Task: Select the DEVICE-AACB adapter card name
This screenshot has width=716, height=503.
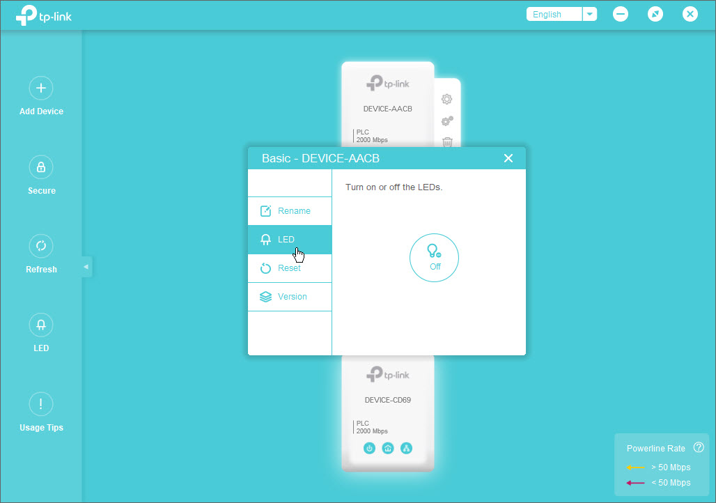Action: 388,109
